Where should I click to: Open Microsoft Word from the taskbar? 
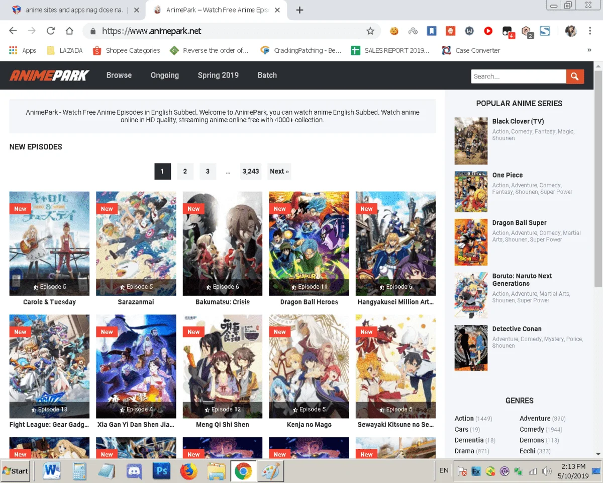[52, 471]
